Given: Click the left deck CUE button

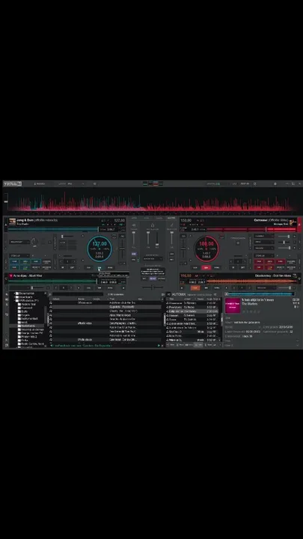Looking at the screenshot, I should pyautogui.click(x=88, y=267).
